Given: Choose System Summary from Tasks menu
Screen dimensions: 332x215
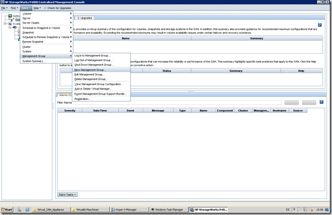Looking at the screenshot, I should [46, 61].
